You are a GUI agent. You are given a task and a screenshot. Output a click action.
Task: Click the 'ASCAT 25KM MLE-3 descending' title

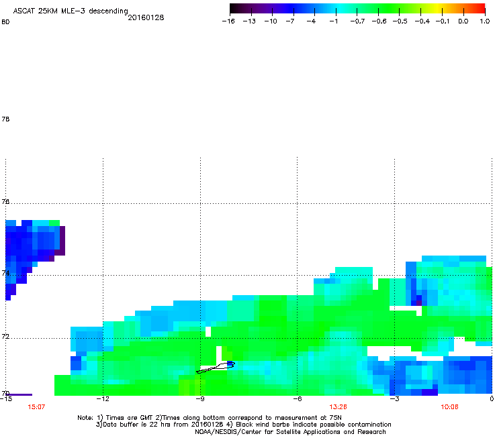pyautogui.click(x=71, y=11)
